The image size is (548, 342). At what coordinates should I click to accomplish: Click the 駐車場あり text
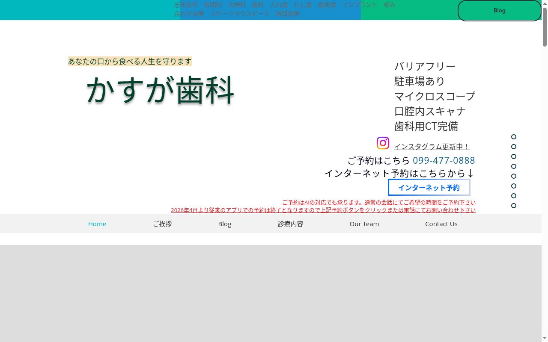pyautogui.click(x=420, y=81)
